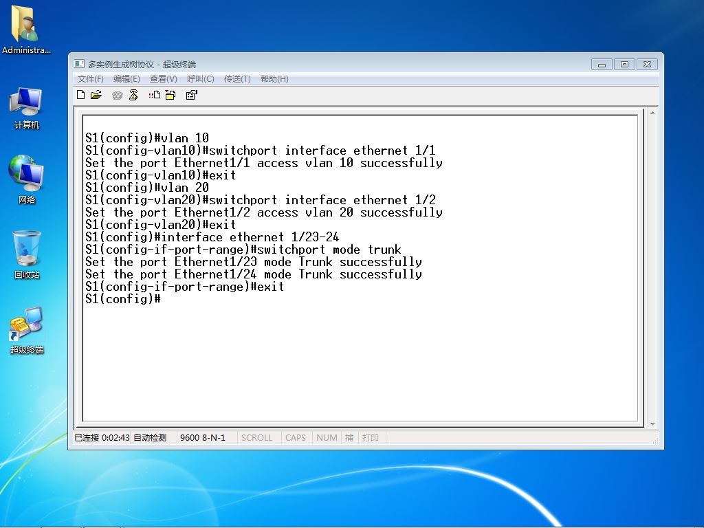Click the scrollbar up arrow
Viewport: 704px width, 528px height.
(652, 113)
